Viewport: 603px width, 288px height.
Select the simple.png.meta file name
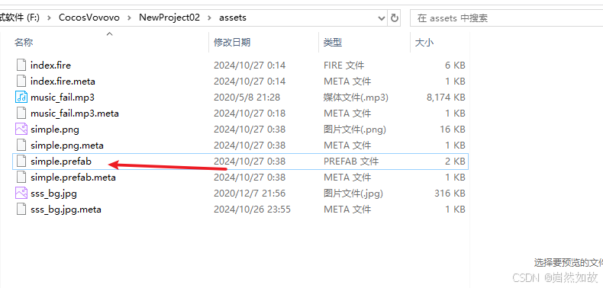(x=67, y=146)
